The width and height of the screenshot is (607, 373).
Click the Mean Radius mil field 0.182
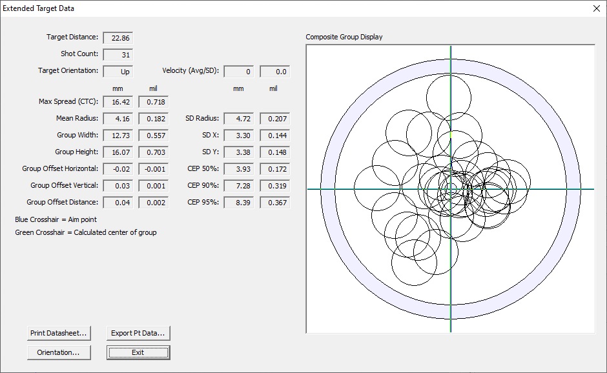153,119
